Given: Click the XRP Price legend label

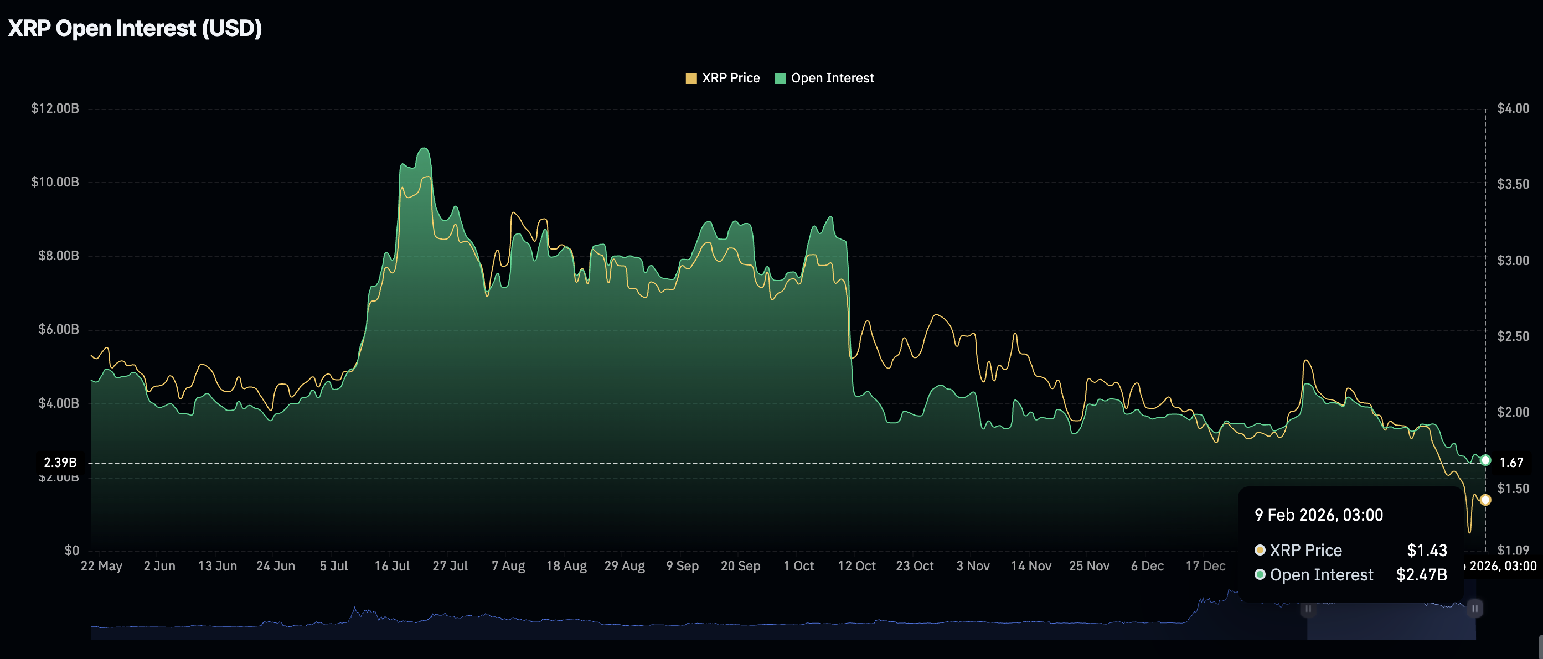Looking at the screenshot, I should point(730,79).
